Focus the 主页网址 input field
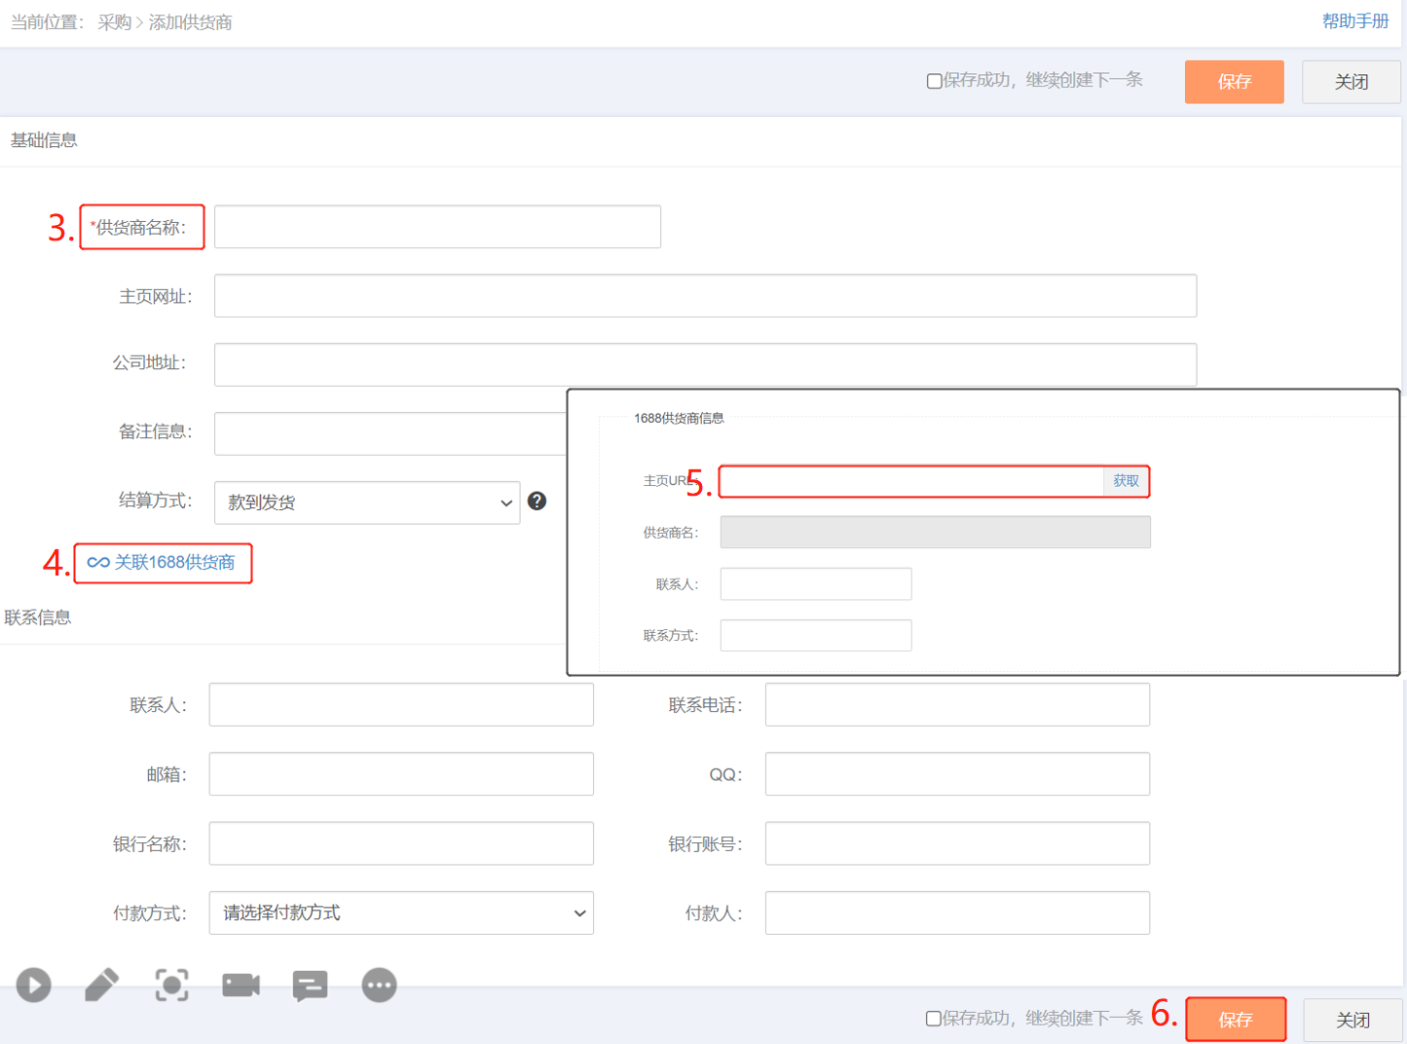1407x1044 pixels. point(705,296)
